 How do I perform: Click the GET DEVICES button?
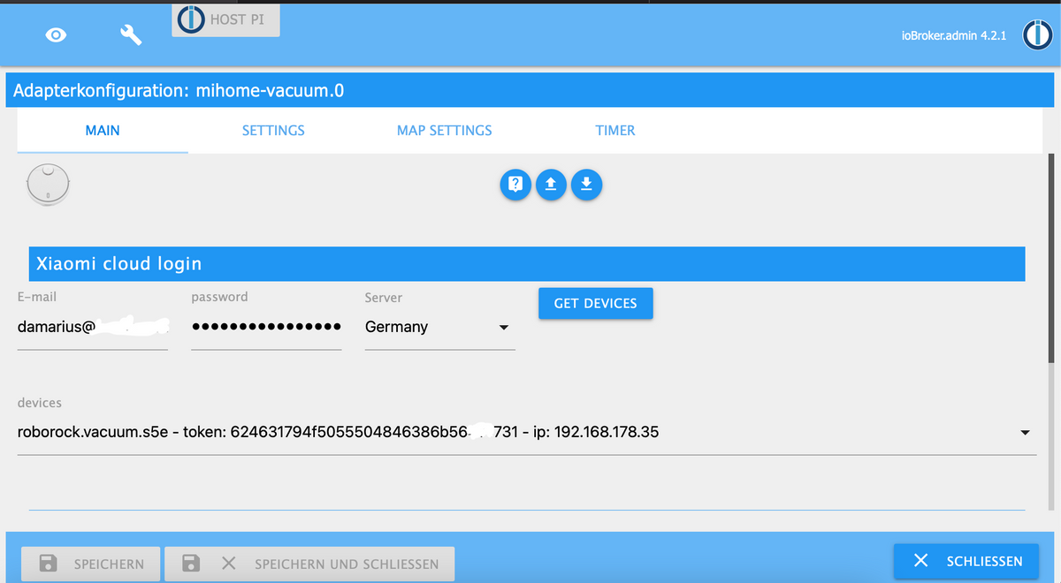(596, 303)
